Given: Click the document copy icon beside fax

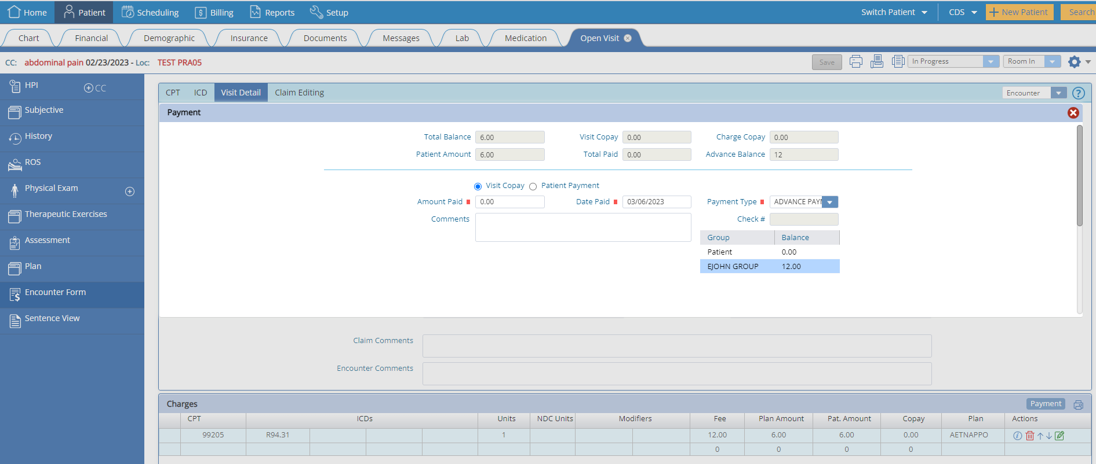Looking at the screenshot, I should 898,61.
